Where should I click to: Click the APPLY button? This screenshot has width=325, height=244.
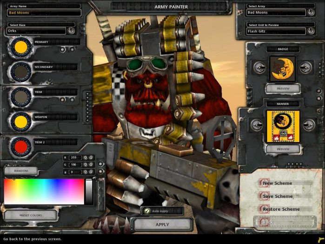(162, 225)
